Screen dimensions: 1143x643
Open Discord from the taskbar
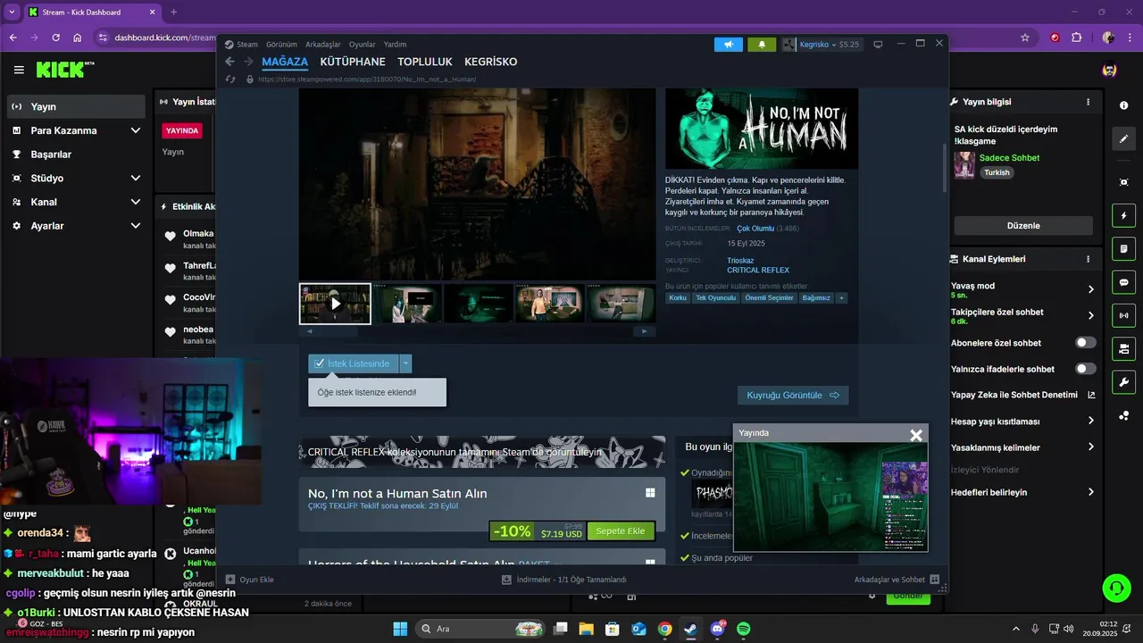coord(717,629)
